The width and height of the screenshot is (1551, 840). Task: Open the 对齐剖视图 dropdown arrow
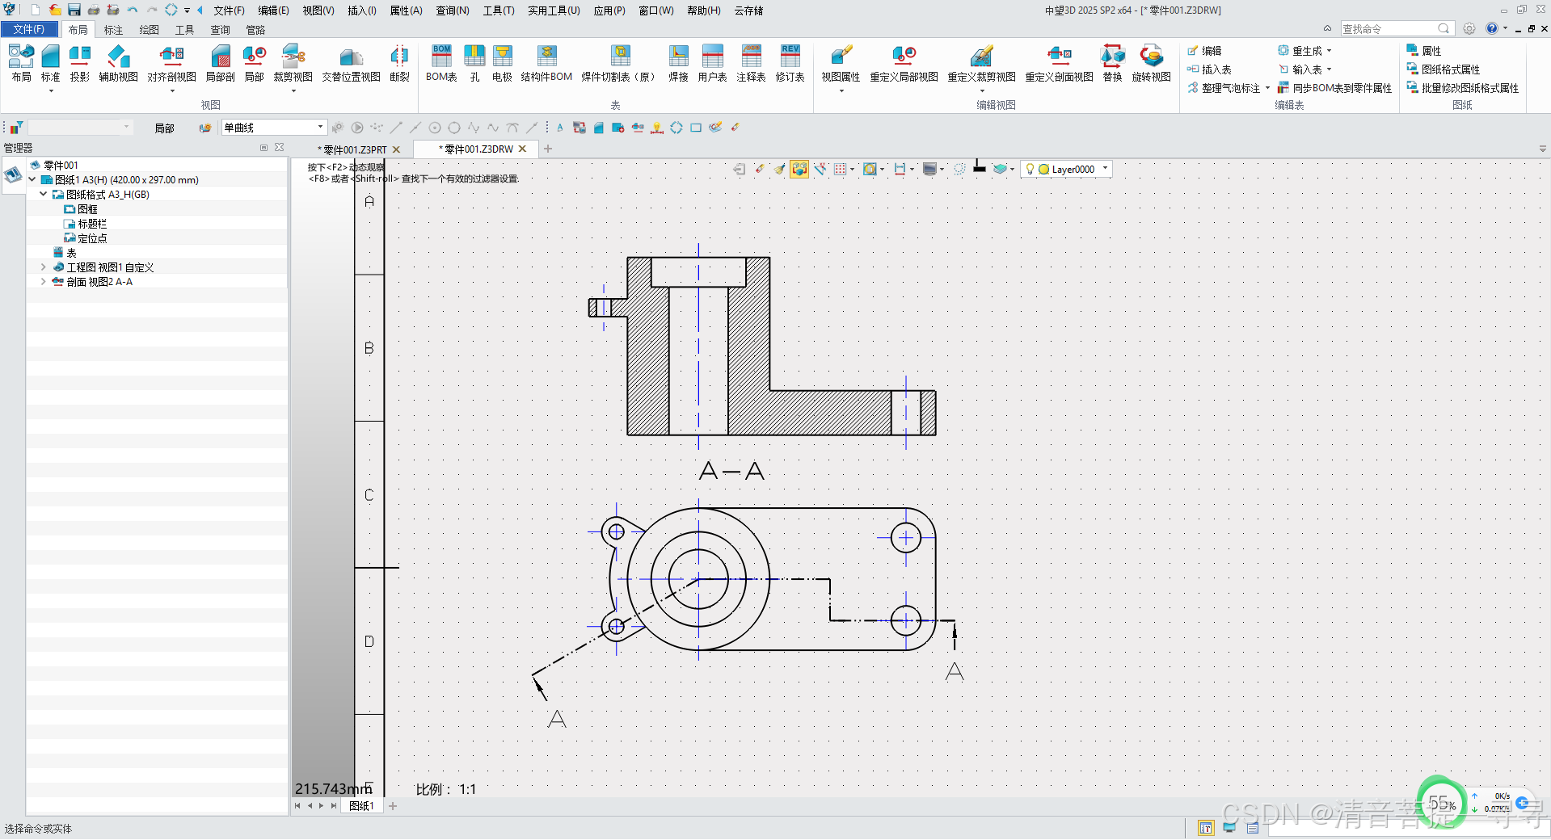click(172, 90)
